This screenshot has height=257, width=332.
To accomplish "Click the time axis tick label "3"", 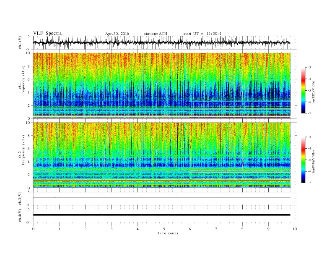I will (112, 229).
